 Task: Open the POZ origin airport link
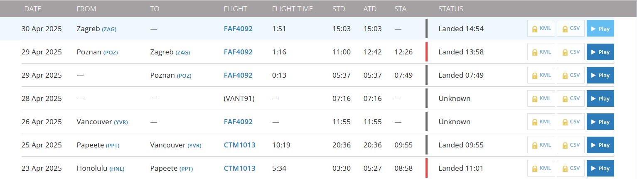(x=111, y=52)
